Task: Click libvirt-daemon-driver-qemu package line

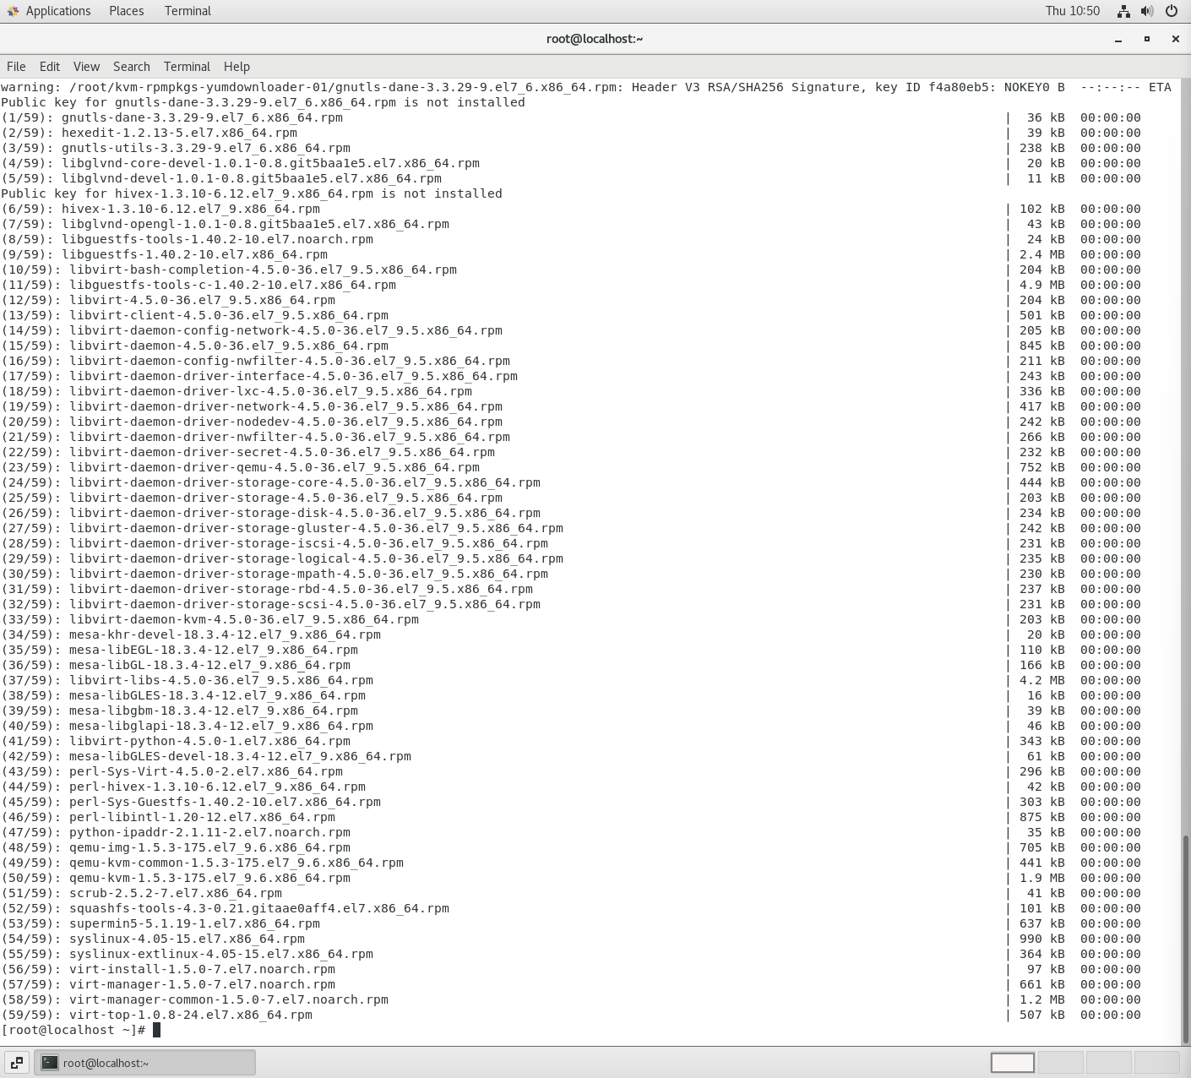Action: tap(274, 467)
